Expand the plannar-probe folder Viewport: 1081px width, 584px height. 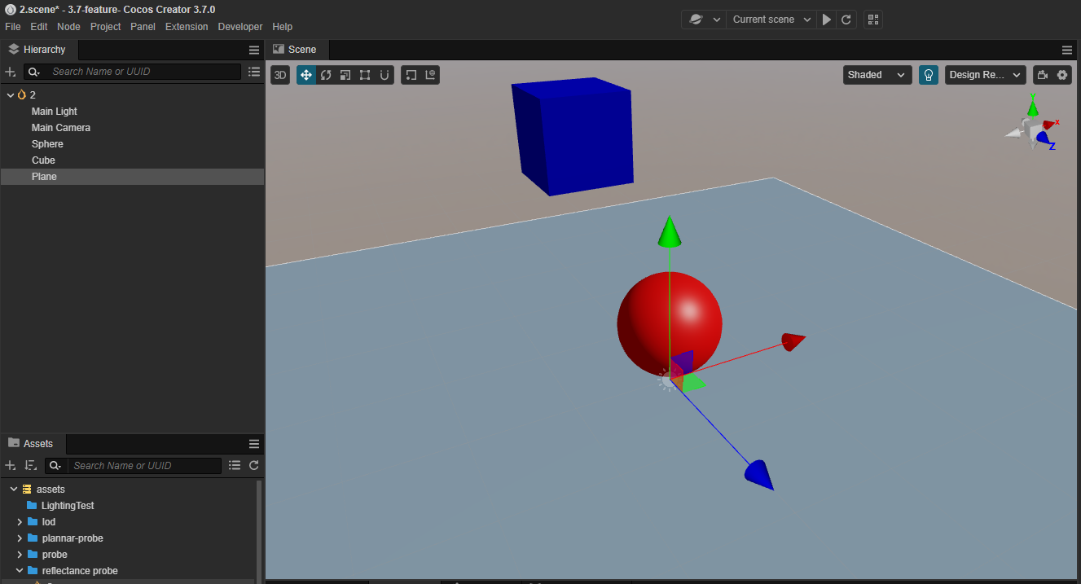20,538
